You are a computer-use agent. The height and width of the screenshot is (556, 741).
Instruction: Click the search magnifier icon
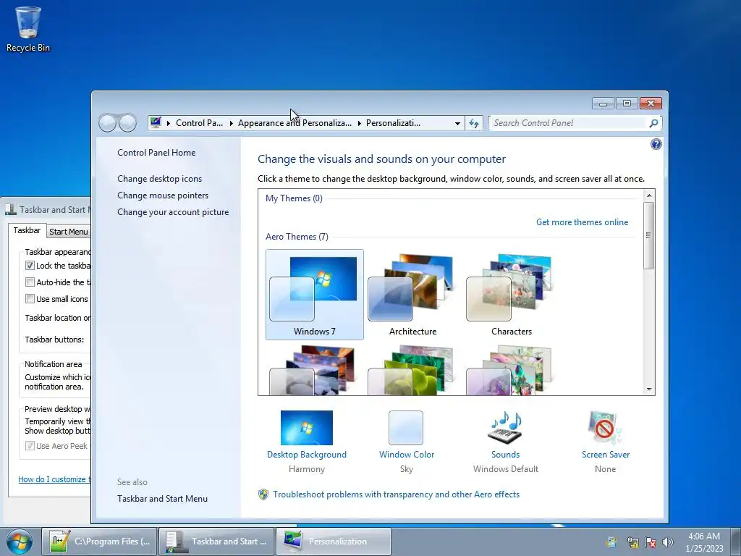[653, 123]
